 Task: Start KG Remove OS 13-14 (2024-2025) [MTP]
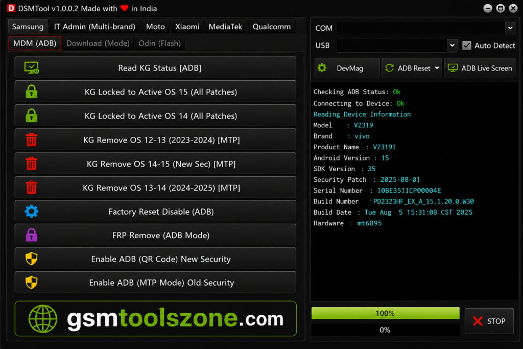(155, 188)
